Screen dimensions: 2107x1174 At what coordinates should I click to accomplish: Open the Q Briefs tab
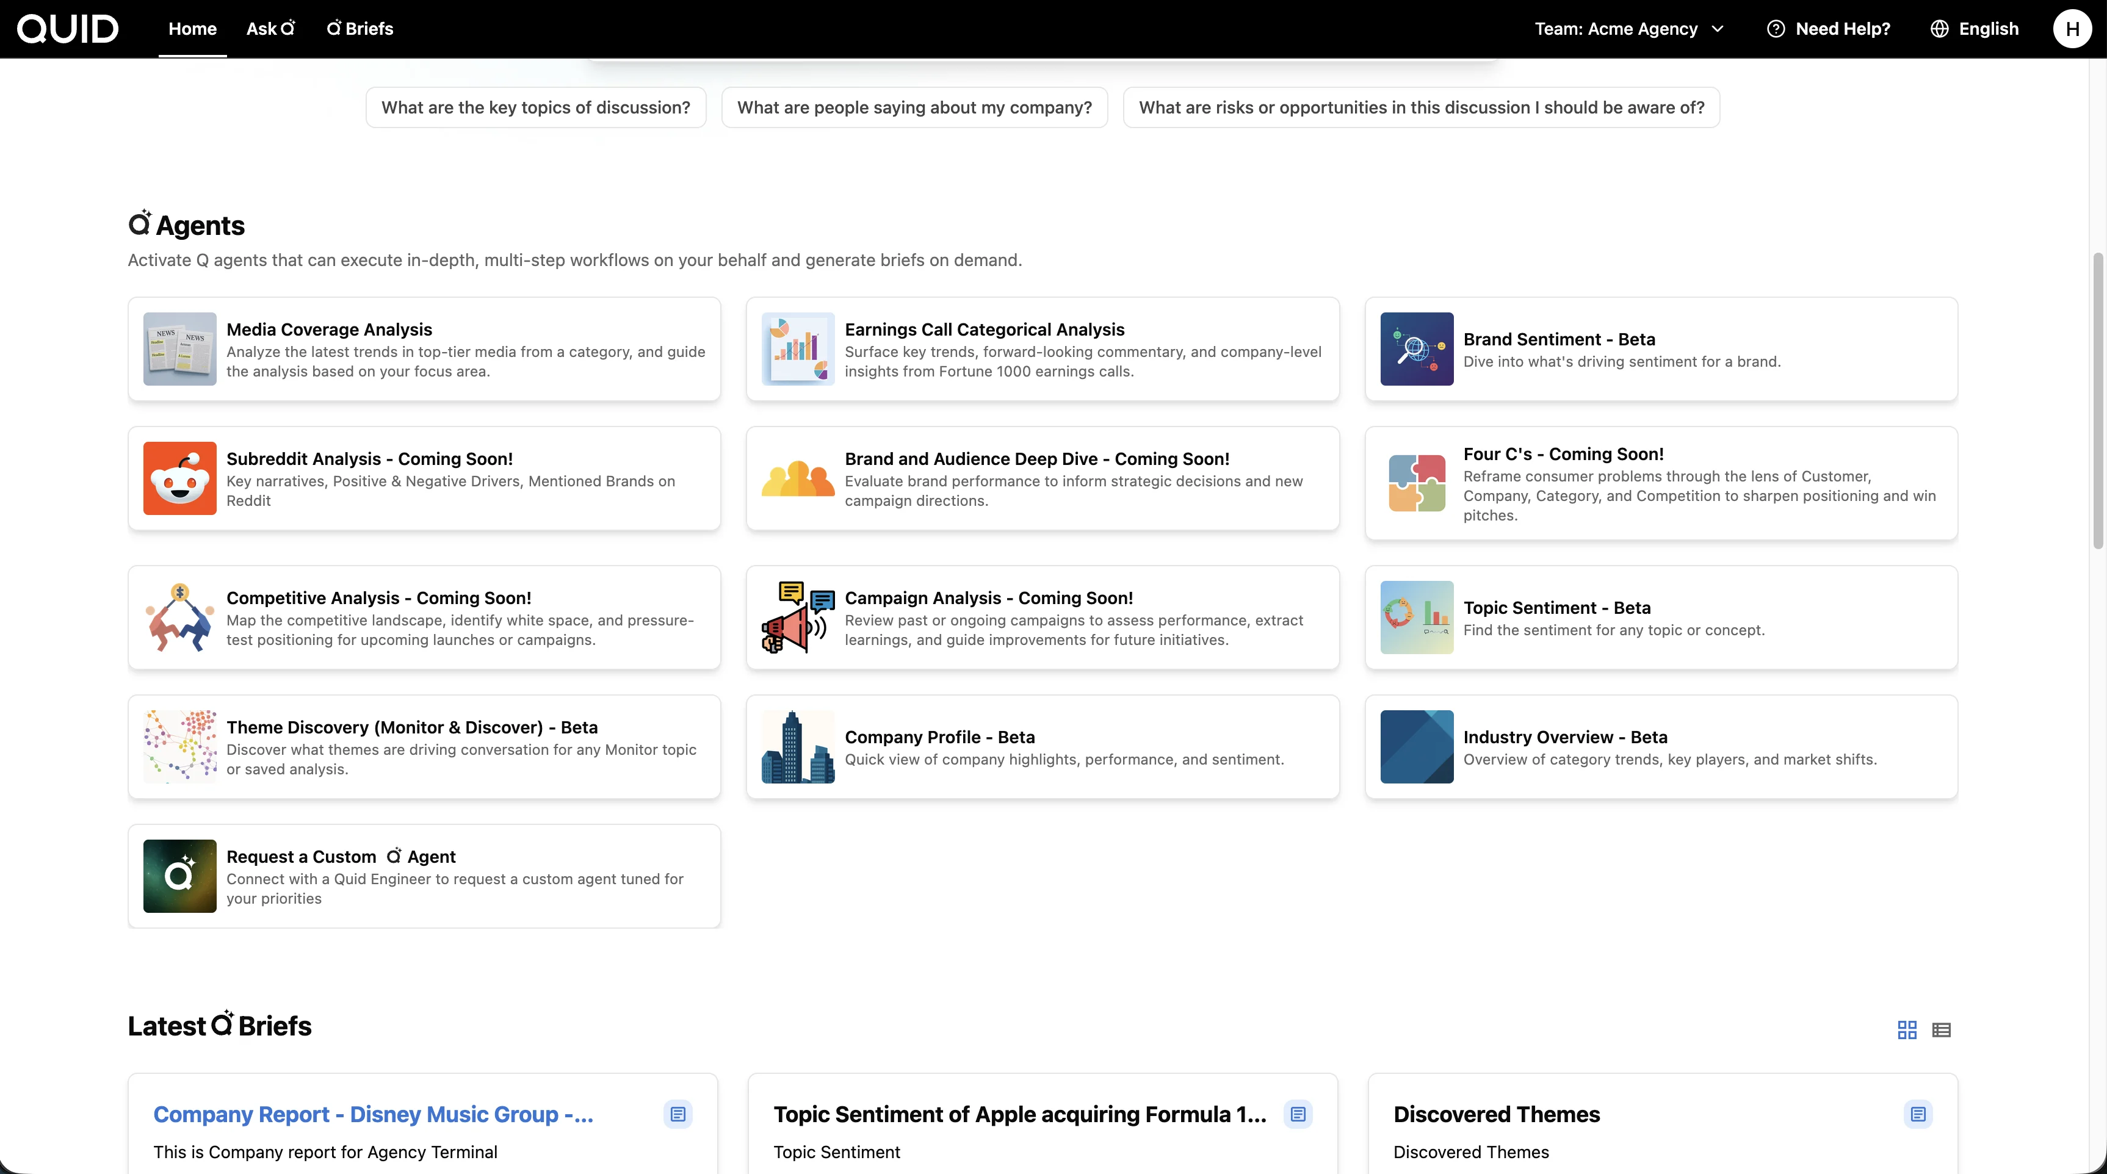point(360,29)
